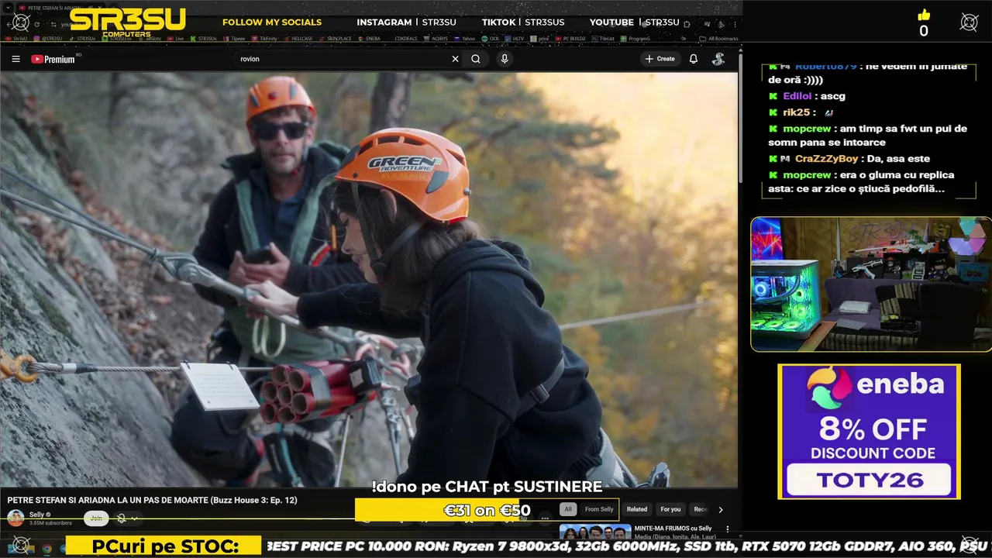Viewport: 992px width, 558px height.
Task: Click the browser back arrow
Action: 11,24
